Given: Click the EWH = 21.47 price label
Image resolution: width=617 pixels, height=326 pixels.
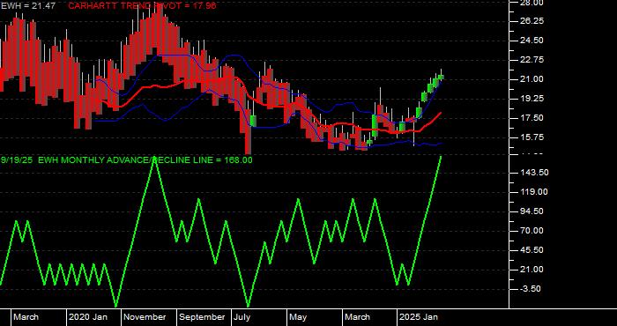Looking at the screenshot, I should tap(28, 6).
